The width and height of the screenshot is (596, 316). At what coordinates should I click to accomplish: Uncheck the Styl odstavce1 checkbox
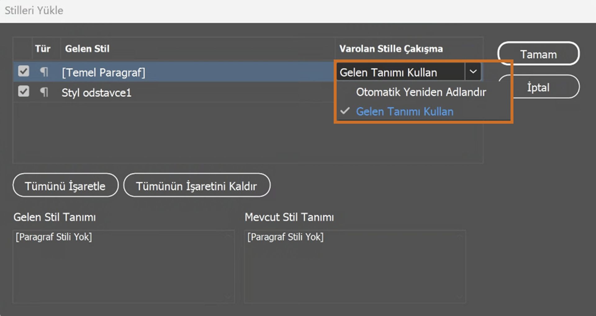tap(23, 91)
